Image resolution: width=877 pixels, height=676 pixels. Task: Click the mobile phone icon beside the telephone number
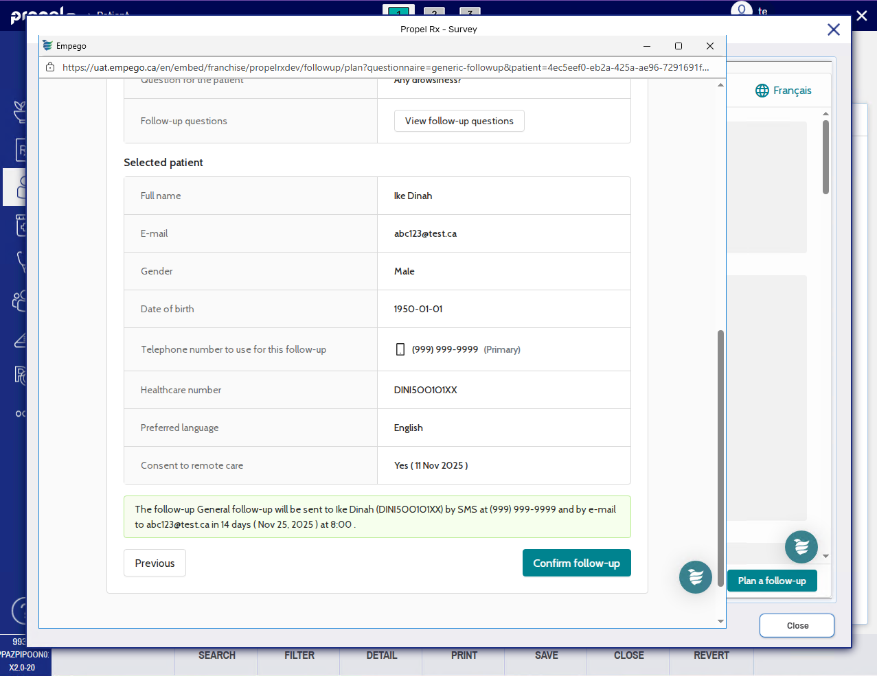click(x=400, y=349)
